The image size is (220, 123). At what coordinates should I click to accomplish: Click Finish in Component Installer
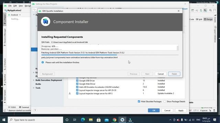point(174,74)
